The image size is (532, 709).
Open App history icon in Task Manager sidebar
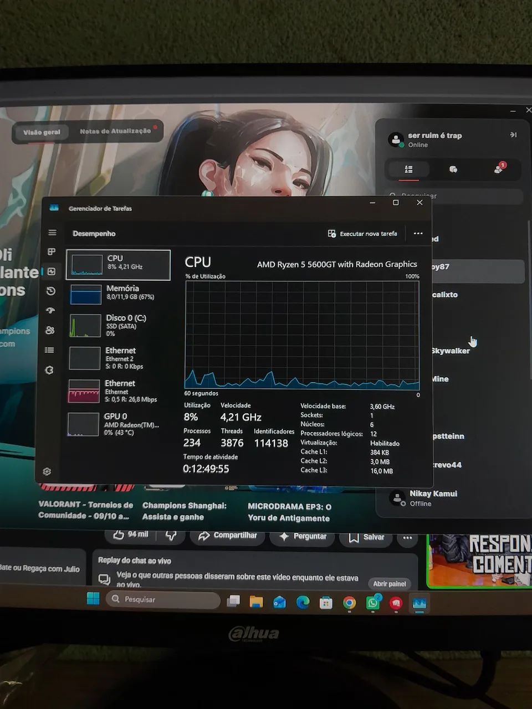click(51, 291)
